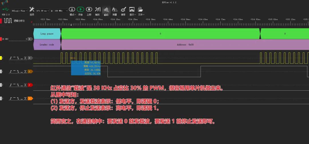Click the +315.02ms ruler time label
The image size is (309, 144).
pos(273,19)
